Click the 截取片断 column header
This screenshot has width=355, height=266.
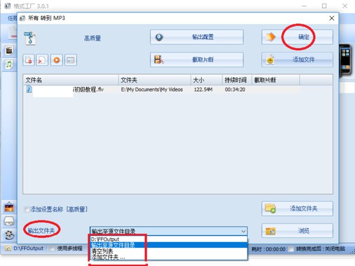click(x=276, y=80)
